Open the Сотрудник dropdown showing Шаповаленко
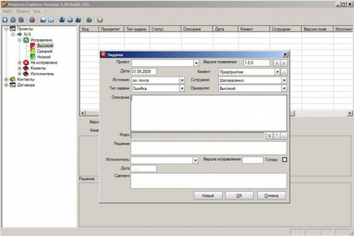This screenshot has width=354, height=236. click(284, 80)
